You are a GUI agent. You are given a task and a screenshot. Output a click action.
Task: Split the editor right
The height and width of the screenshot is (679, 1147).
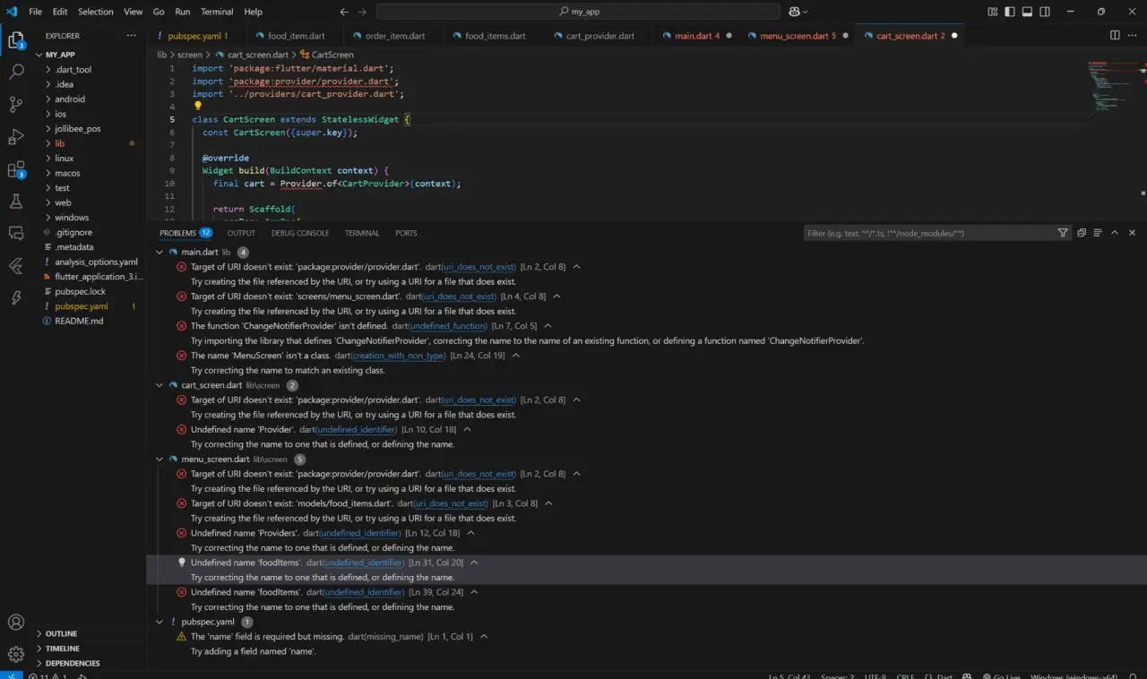click(x=1115, y=36)
